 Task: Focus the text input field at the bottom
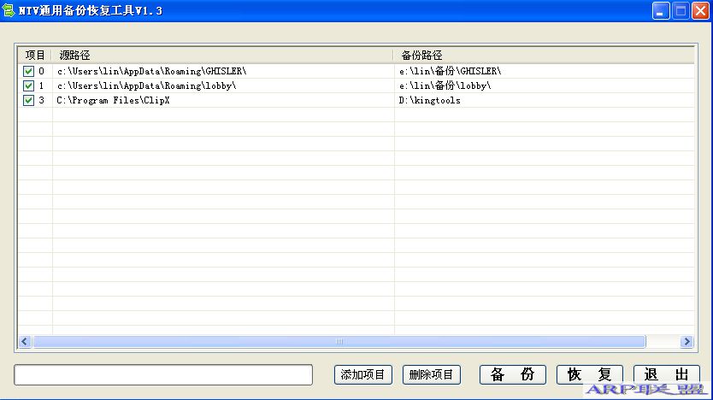pyautogui.click(x=163, y=374)
